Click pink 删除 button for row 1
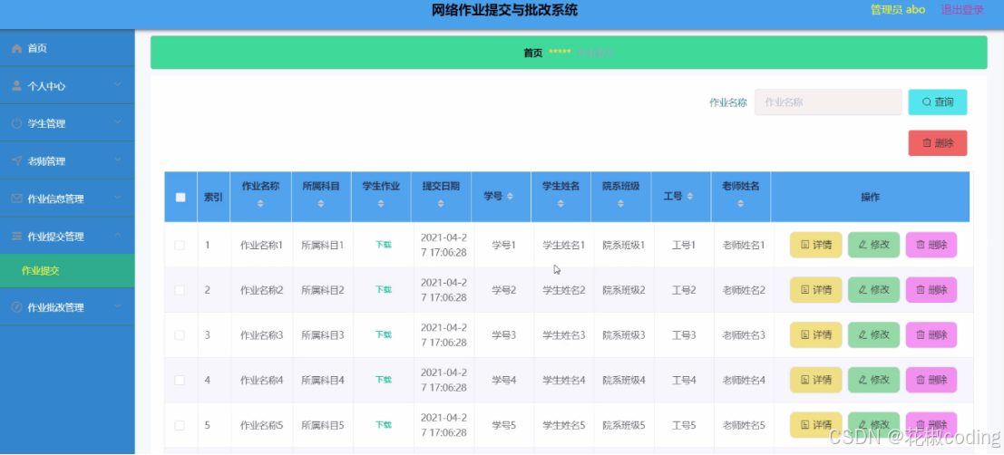1004x455 pixels. tap(931, 245)
